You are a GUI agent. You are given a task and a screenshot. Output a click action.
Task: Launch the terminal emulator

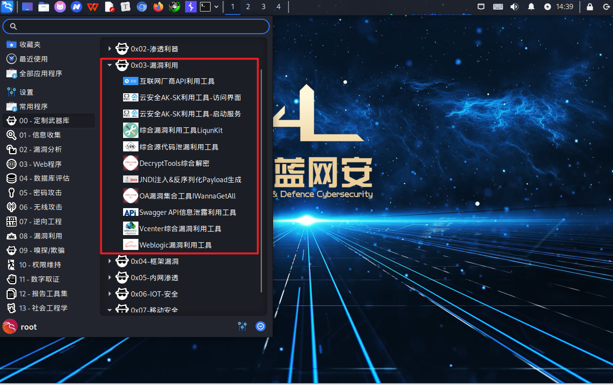pos(206,7)
